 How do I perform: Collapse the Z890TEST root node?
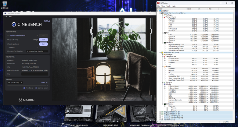[x=158, y=11]
